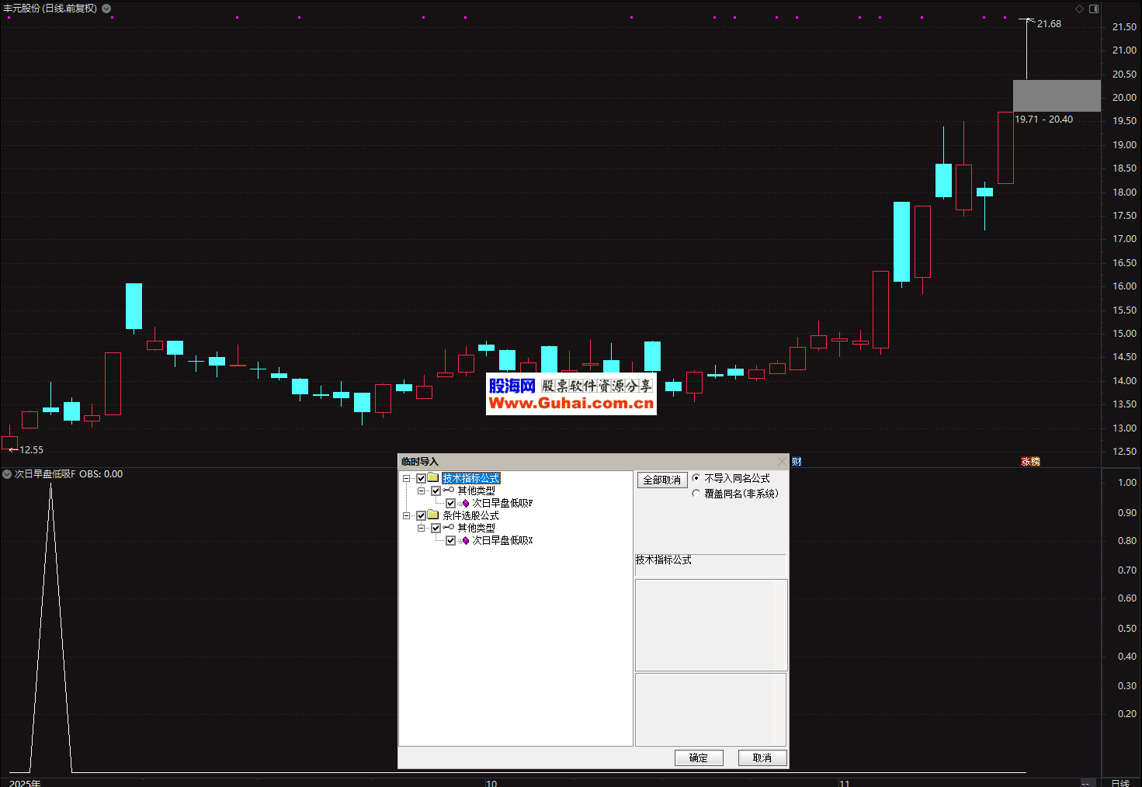Select the 条件选股公式 tree item
1142x787 pixels.
point(470,516)
